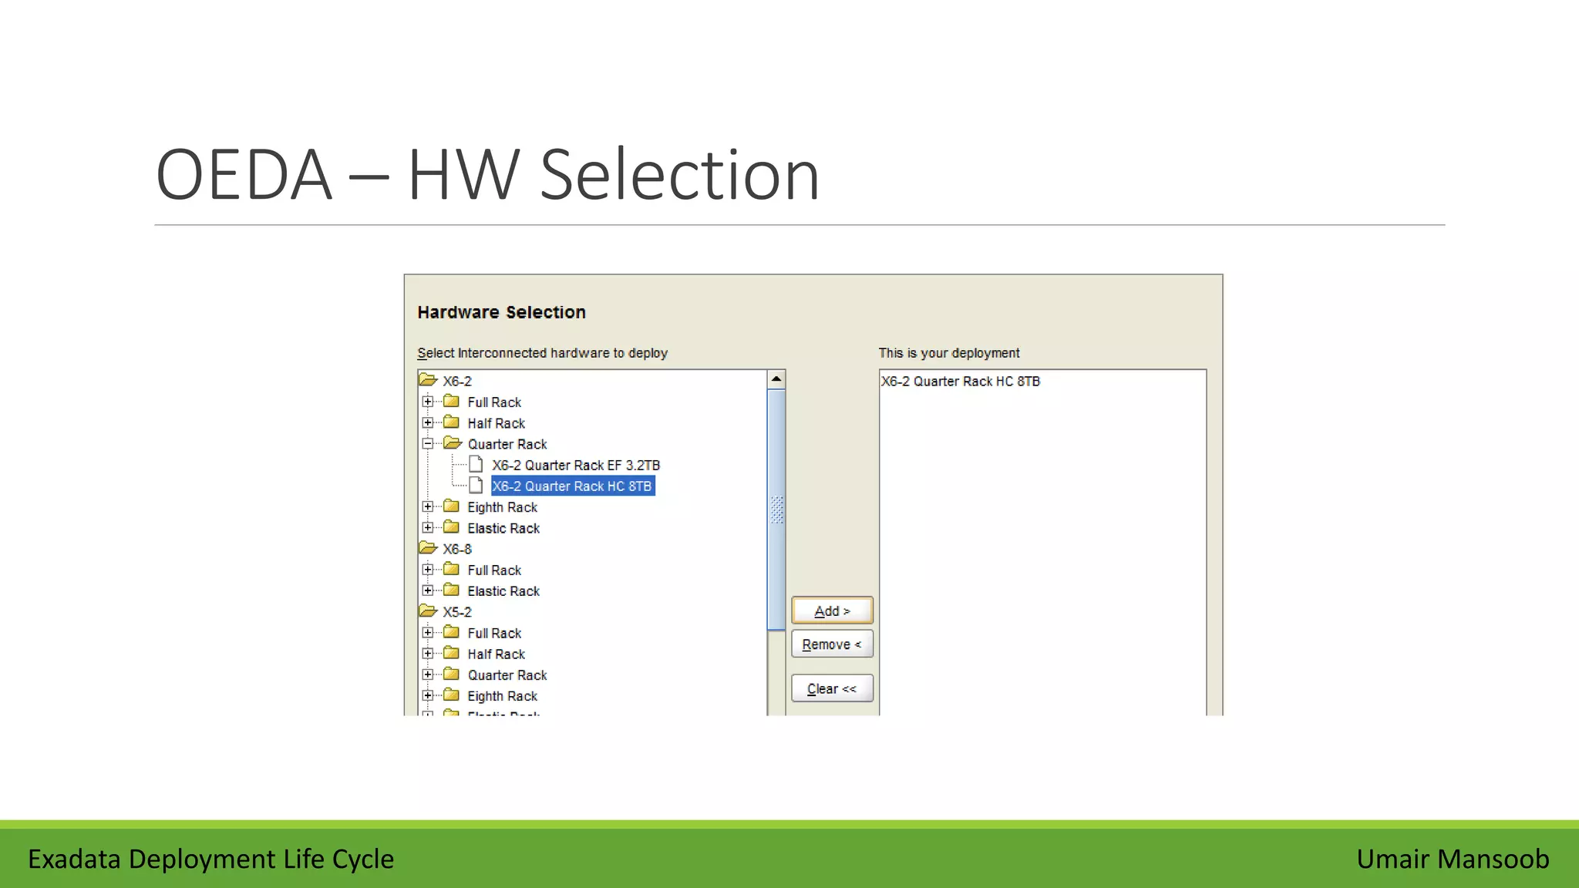This screenshot has height=888, width=1579.
Task: Click the folder icon beside X5-2 Half Rack
Action: 452,653
